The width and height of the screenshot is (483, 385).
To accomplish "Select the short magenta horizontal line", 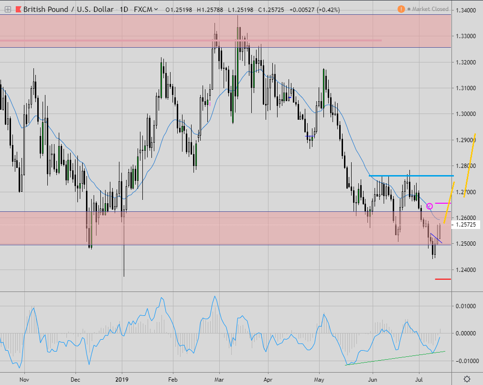I will pos(443,203).
